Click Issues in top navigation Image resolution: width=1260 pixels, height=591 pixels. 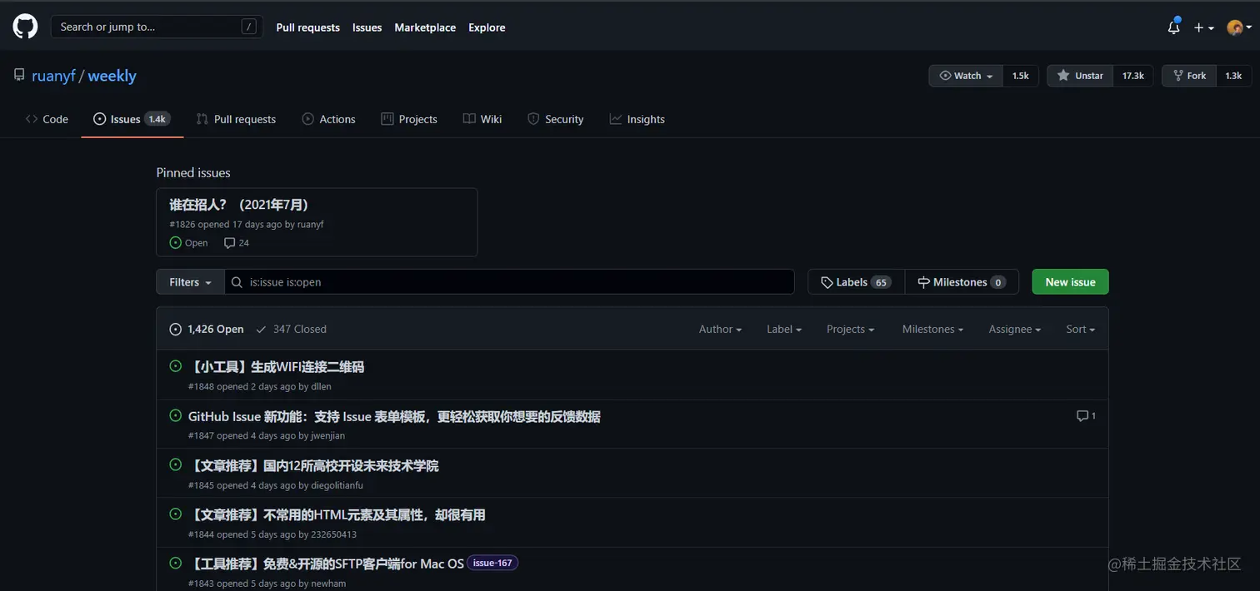pyautogui.click(x=367, y=27)
